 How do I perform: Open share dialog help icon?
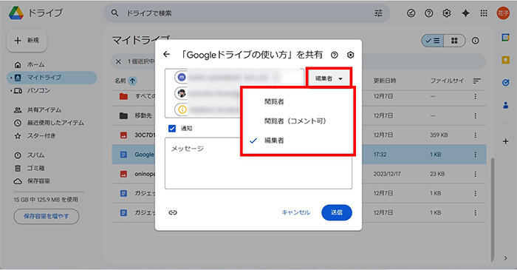(335, 55)
